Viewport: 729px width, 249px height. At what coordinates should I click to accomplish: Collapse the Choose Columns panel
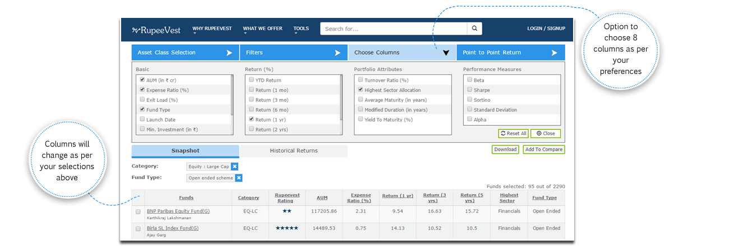coord(402,53)
